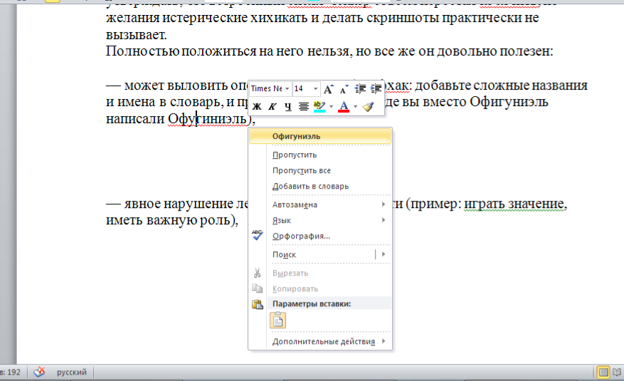
Task: Open the Times New Roman font dropdown
Action: (287, 89)
